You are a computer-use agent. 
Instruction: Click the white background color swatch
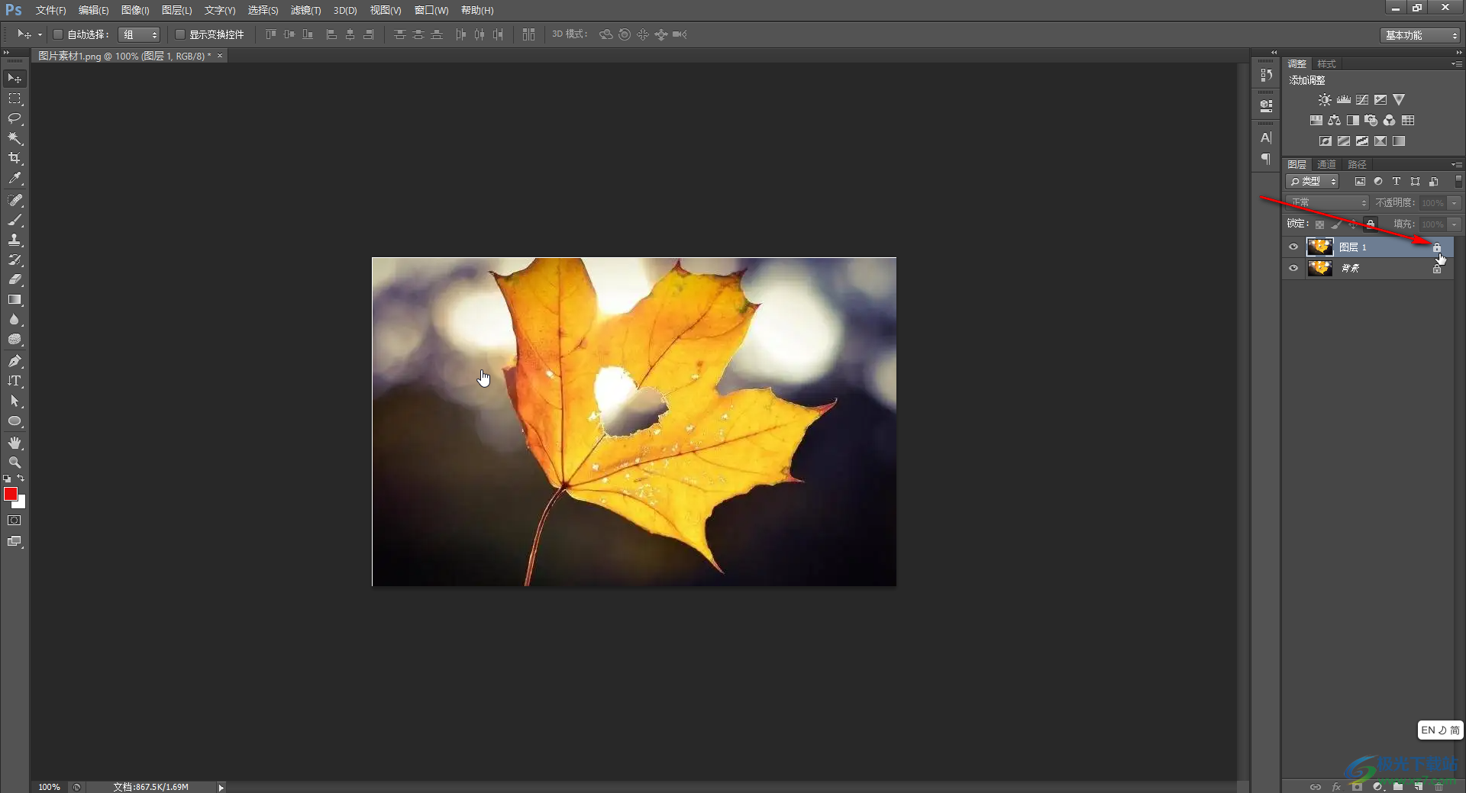pyautogui.click(x=21, y=503)
